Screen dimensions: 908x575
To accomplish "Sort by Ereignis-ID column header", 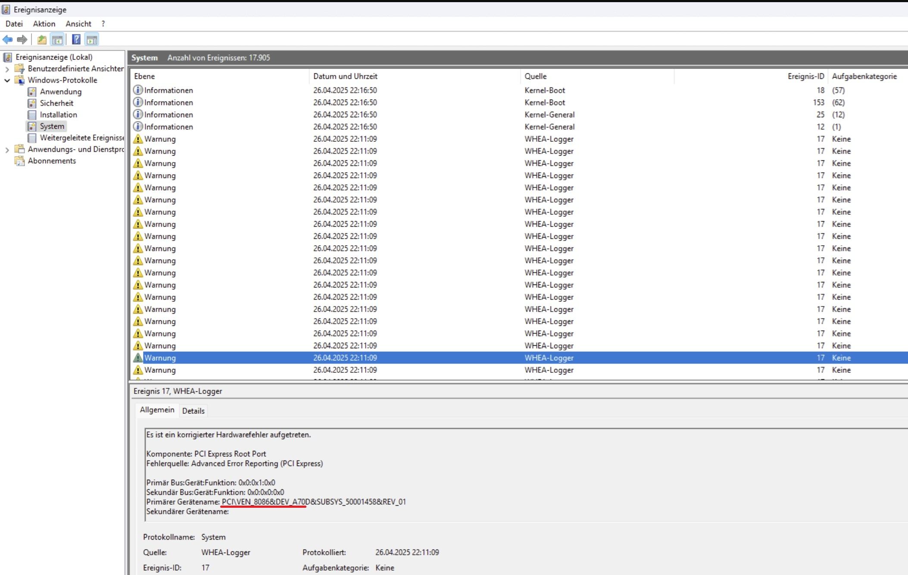I will click(805, 76).
